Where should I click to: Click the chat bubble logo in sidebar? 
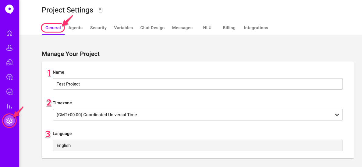9,9
